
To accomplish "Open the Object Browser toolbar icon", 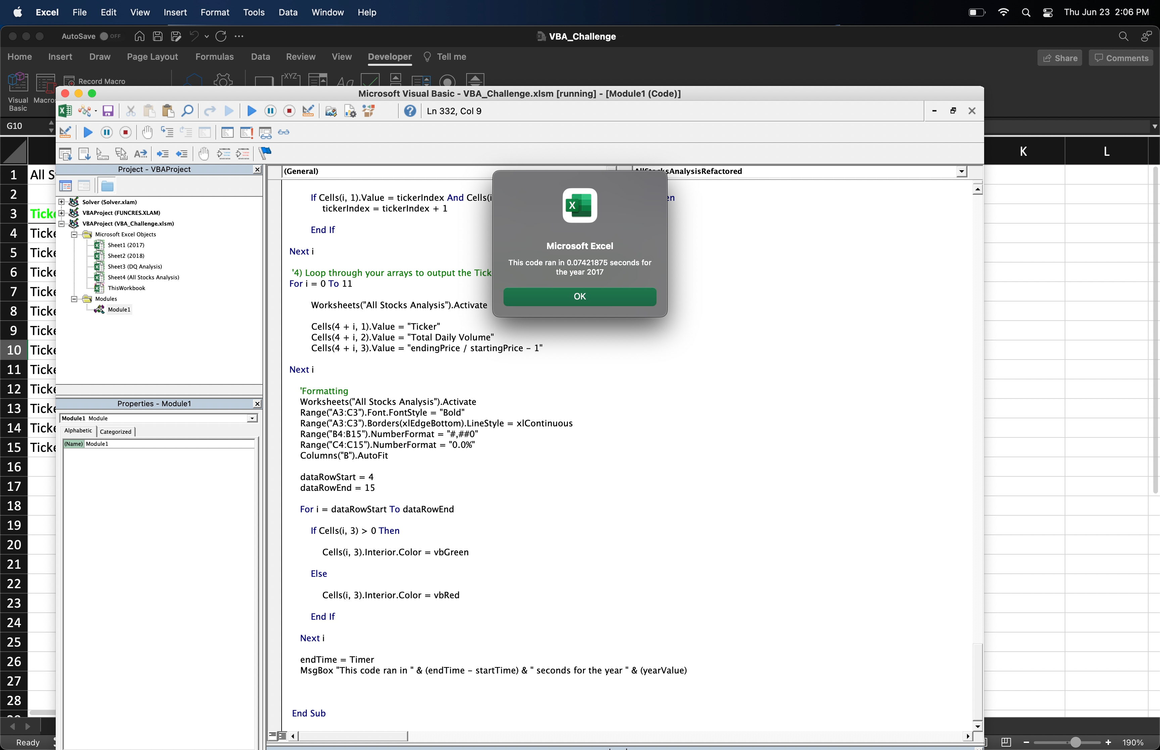I will (x=369, y=111).
